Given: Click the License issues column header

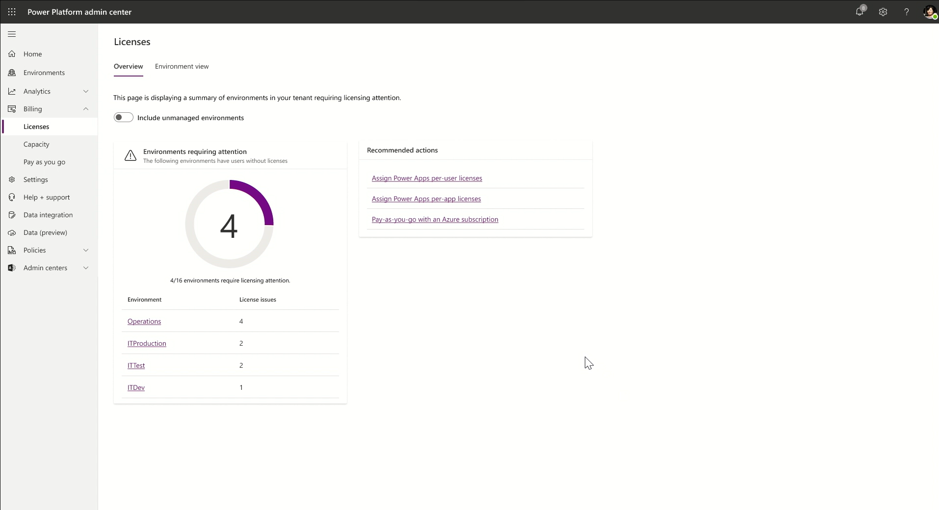Looking at the screenshot, I should coord(258,300).
